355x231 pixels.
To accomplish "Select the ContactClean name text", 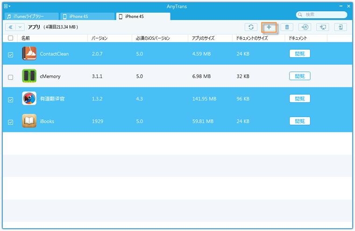I will pos(54,54).
